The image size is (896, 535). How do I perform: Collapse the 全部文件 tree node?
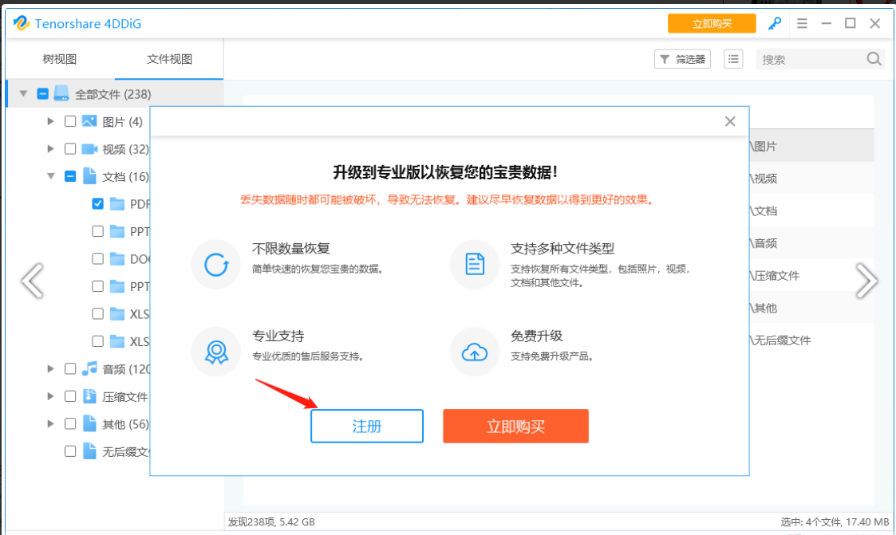tap(23, 93)
